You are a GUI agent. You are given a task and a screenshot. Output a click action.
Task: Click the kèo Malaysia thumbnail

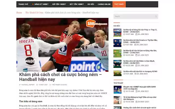pos(118,100)
